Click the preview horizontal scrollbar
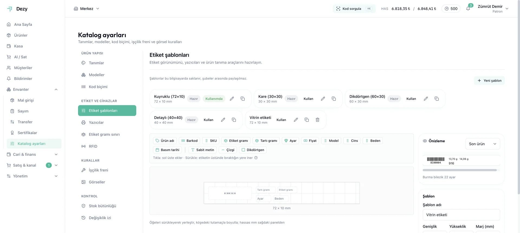This screenshot has width=520, height=233. 460,170
